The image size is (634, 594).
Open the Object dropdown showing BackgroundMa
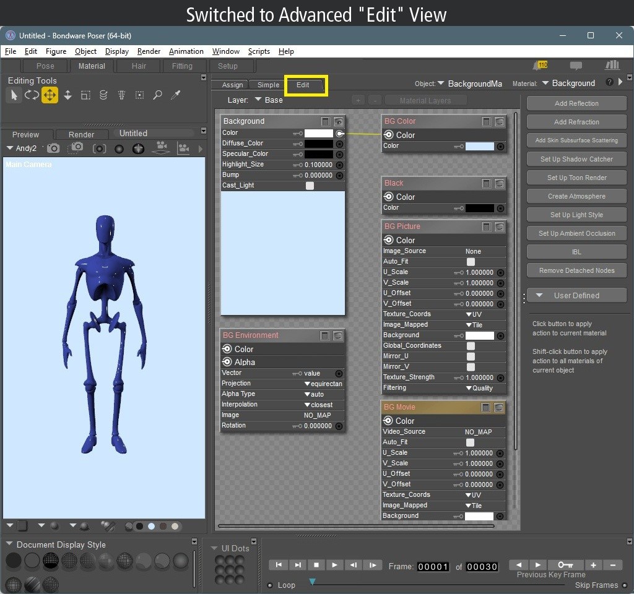pos(470,84)
